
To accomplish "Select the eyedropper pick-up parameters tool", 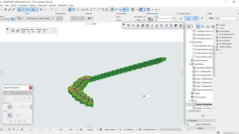I will (x=10, y=10).
